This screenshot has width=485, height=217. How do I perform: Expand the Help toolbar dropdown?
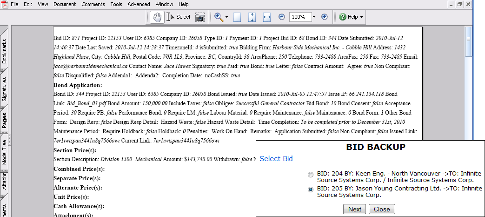click(x=361, y=17)
